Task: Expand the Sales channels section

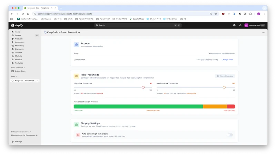Action: click(18, 68)
